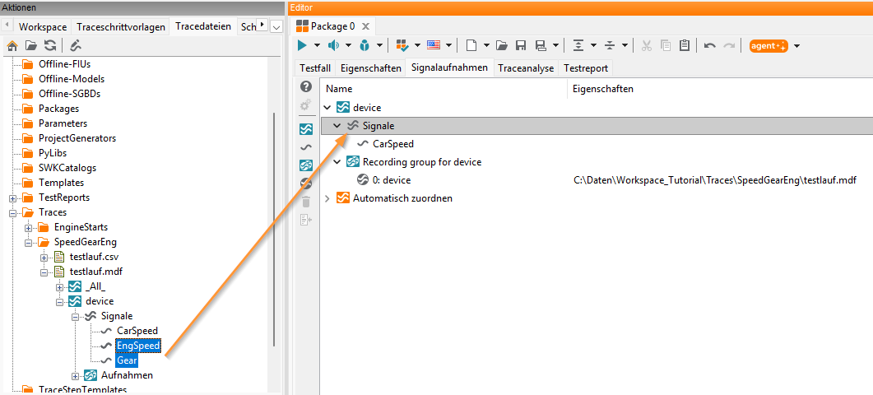Collapse the Signale row in editor

337,126
